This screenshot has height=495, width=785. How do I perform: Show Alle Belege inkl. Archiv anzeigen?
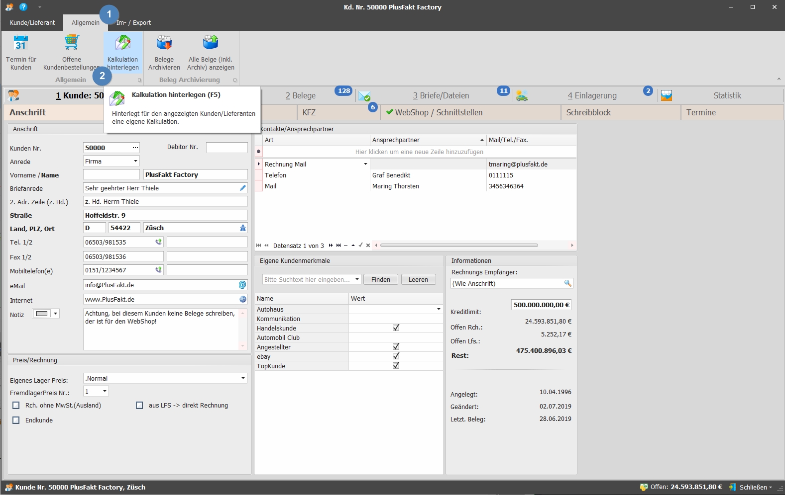tap(211, 53)
